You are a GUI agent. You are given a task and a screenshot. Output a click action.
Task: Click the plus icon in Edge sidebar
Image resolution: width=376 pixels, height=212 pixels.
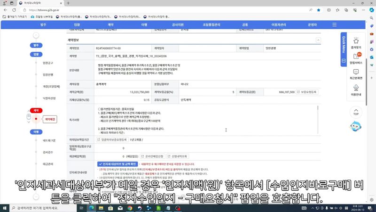(371, 78)
